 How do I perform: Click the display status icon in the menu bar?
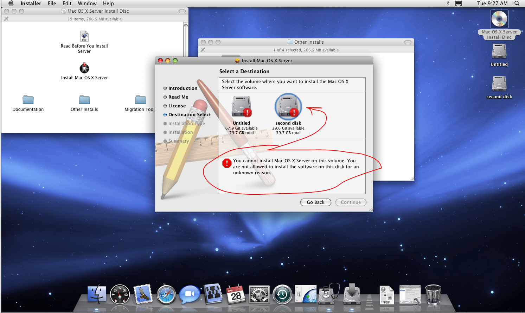tap(459, 4)
